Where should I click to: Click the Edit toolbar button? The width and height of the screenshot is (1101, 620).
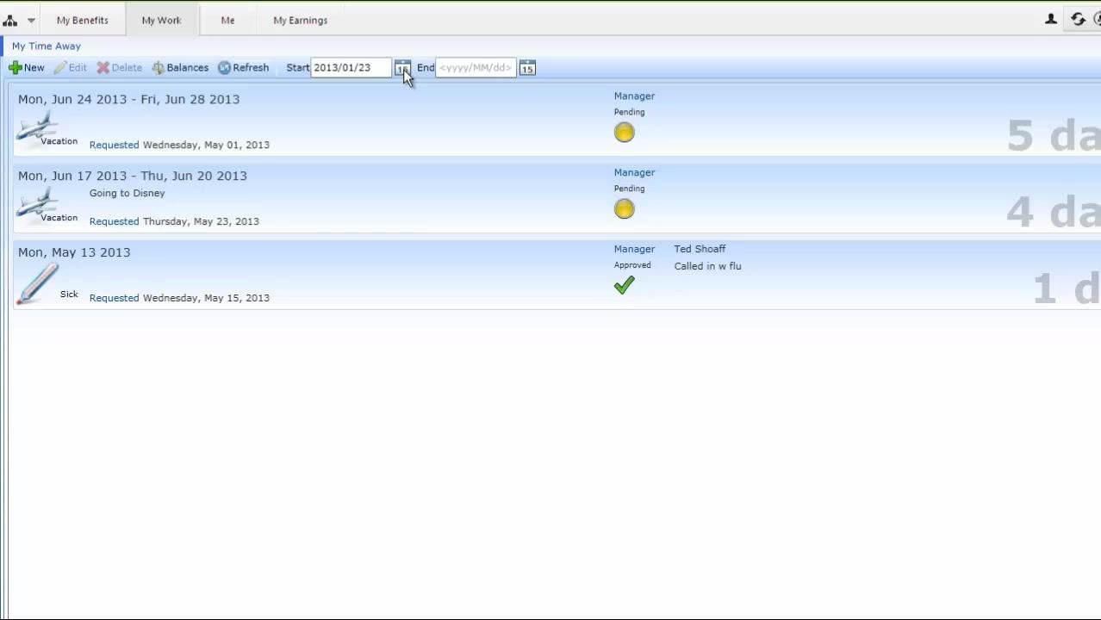[71, 67]
